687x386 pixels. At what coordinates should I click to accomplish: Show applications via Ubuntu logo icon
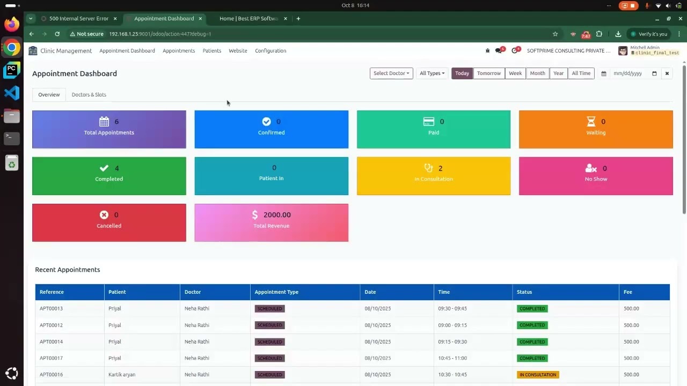[x=11, y=374]
